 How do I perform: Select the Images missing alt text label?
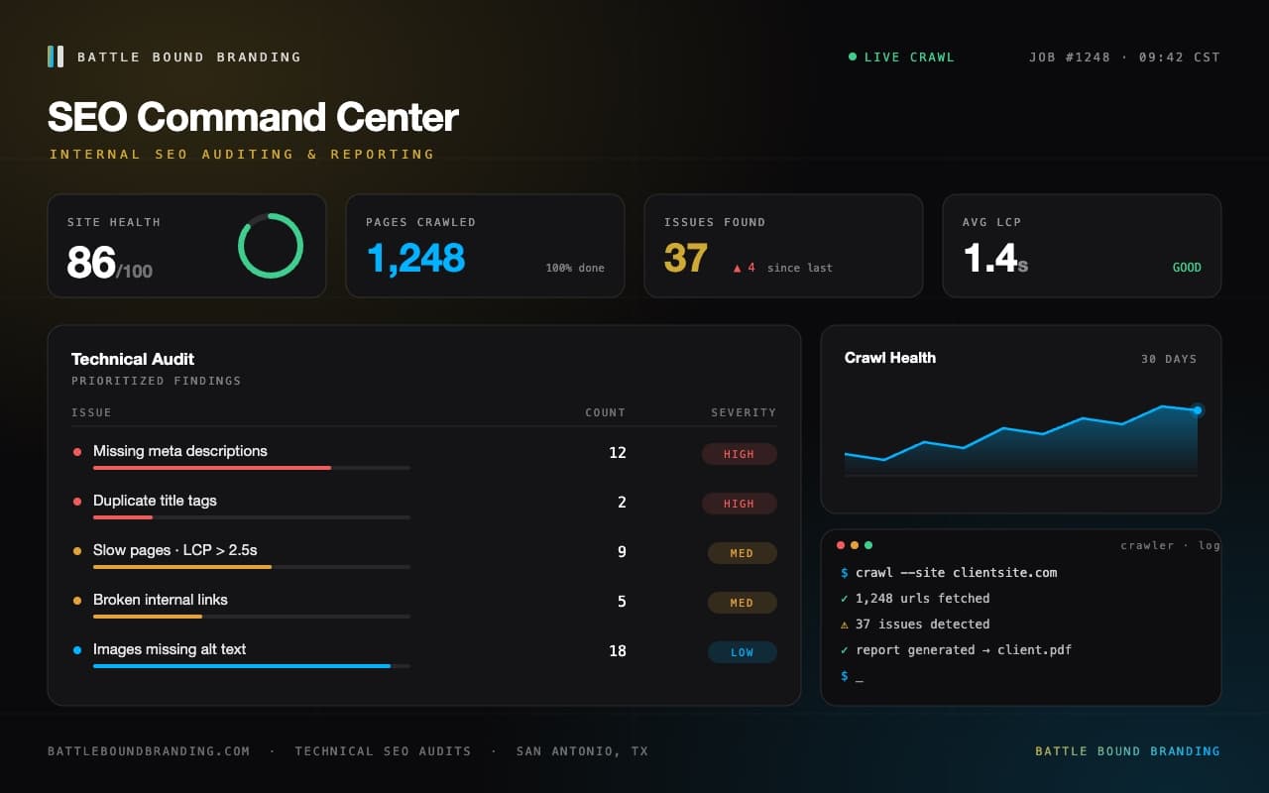point(170,649)
